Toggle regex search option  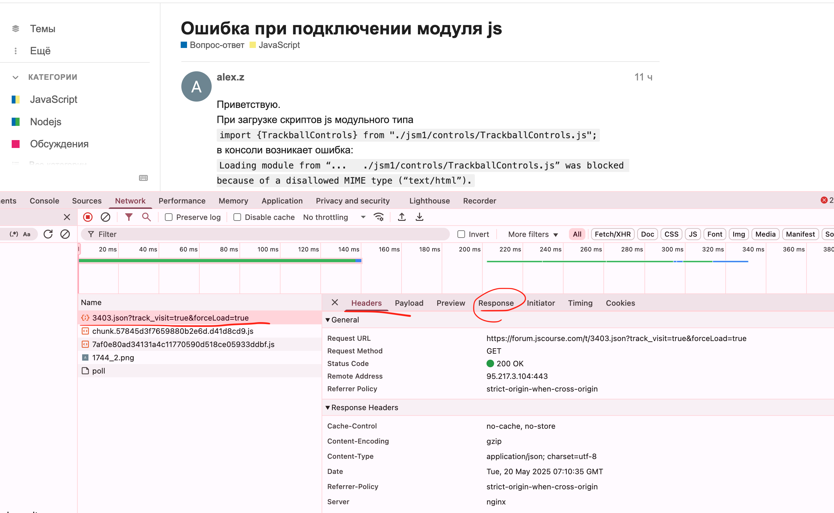point(14,234)
